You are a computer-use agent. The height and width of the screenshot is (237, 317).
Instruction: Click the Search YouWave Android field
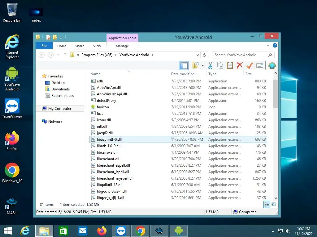coord(243,55)
